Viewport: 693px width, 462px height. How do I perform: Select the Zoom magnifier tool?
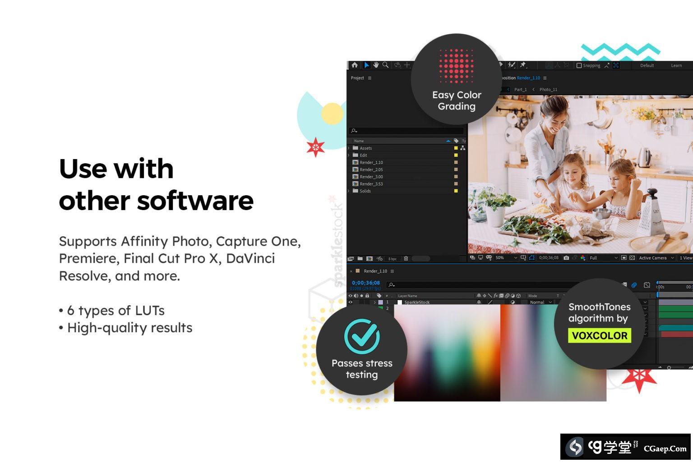pyautogui.click(x=385, y=65)
